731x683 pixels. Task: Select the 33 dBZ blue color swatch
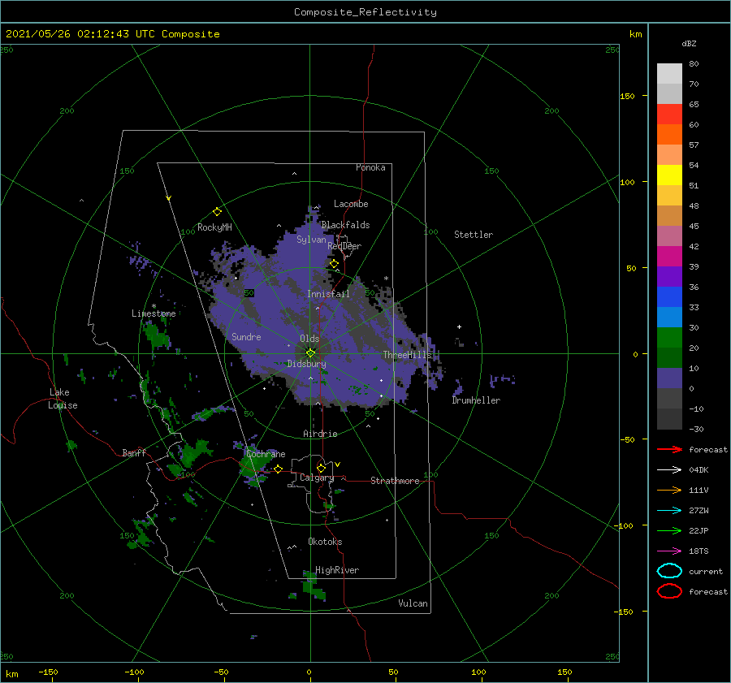(669, 296)
